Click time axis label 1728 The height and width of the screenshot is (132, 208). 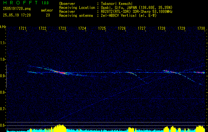[162, 28]
